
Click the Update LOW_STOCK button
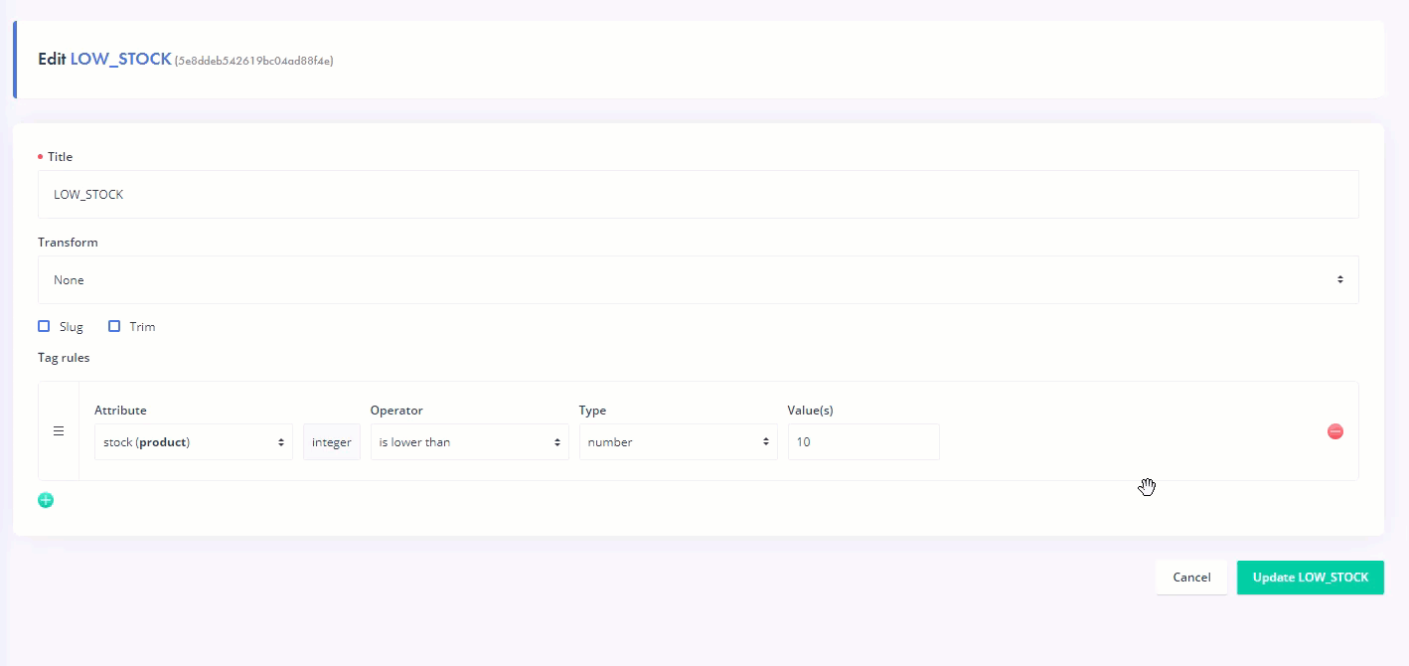click(x=1310, y=578)
